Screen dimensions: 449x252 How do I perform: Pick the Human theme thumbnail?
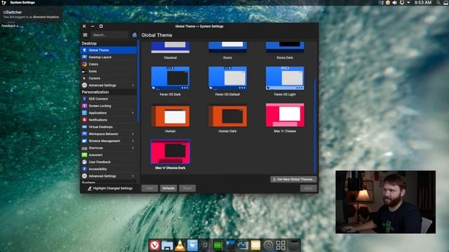point(170,115)
